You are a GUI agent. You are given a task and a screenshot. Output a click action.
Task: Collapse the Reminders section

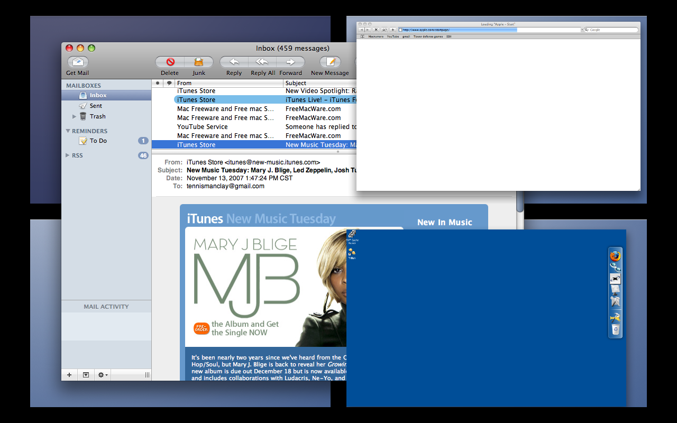[68, 131]
